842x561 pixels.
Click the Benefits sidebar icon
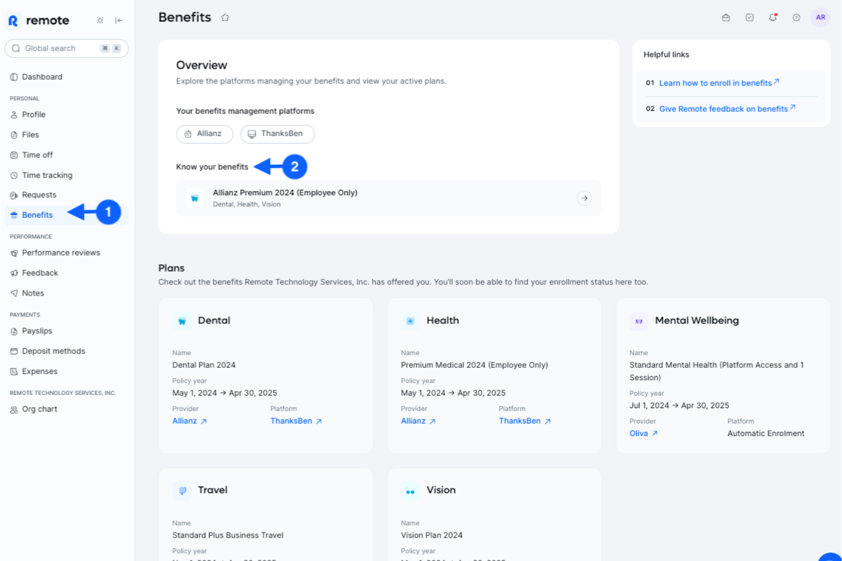coord(14,215)
